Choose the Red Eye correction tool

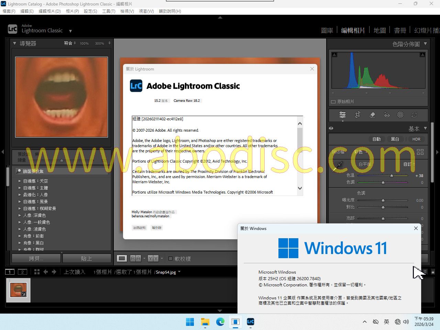click(387, 115)
